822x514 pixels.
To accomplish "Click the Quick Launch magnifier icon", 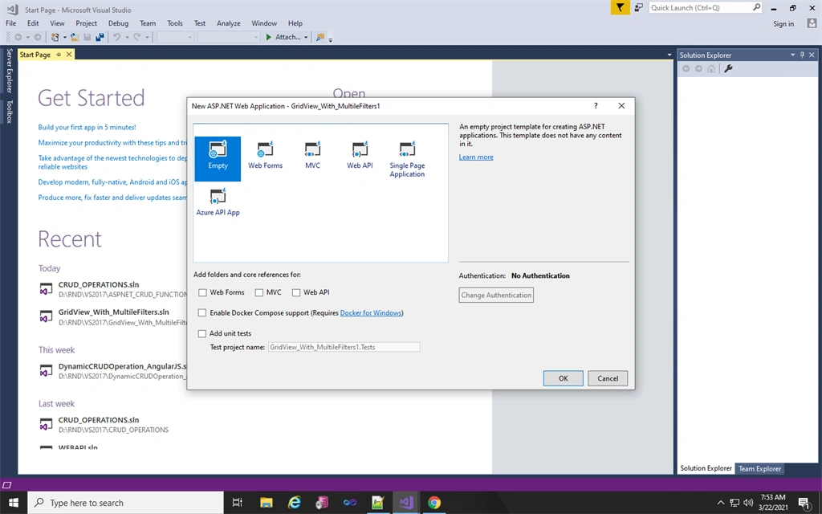I will [x=756, y=7].
